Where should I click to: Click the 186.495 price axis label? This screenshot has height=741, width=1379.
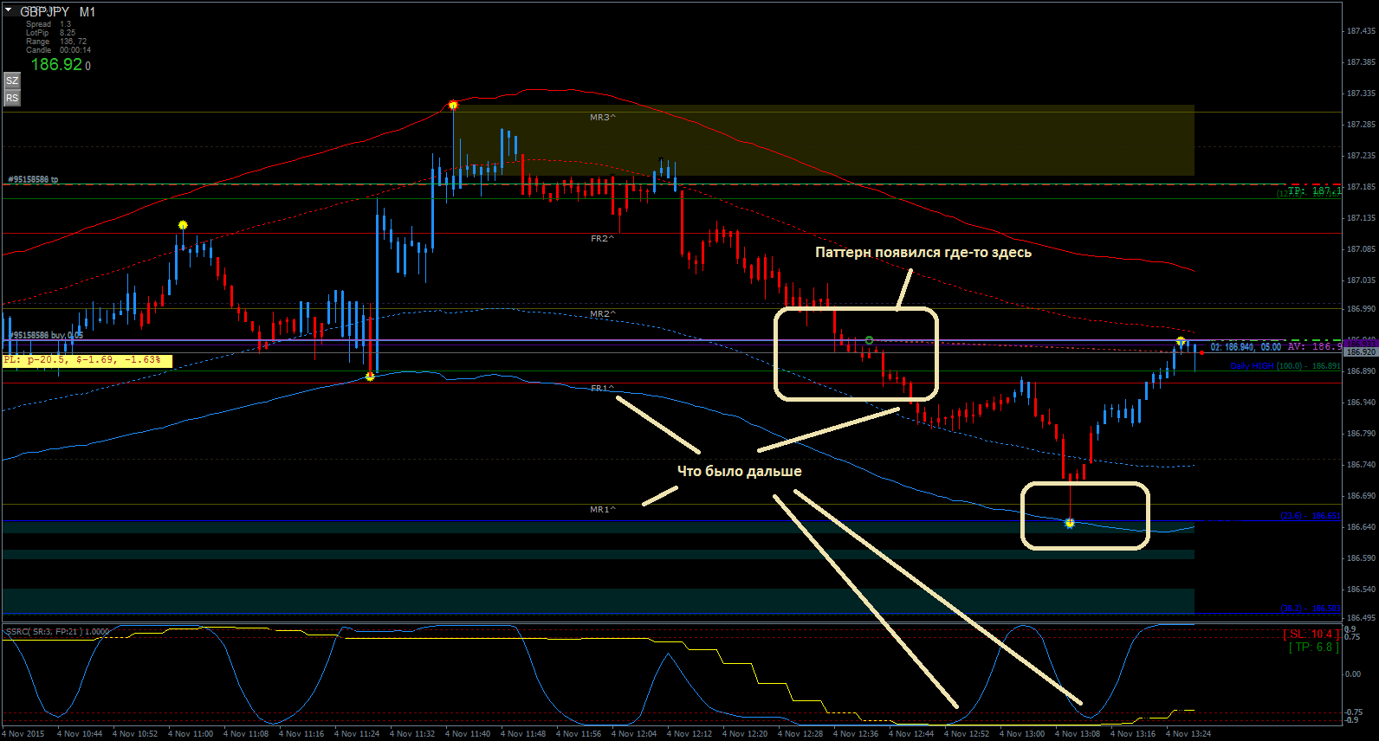pyautogui.click(x=1361, y=617)
